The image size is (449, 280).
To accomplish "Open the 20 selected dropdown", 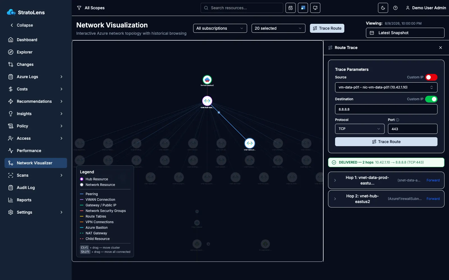I will 278,28.
